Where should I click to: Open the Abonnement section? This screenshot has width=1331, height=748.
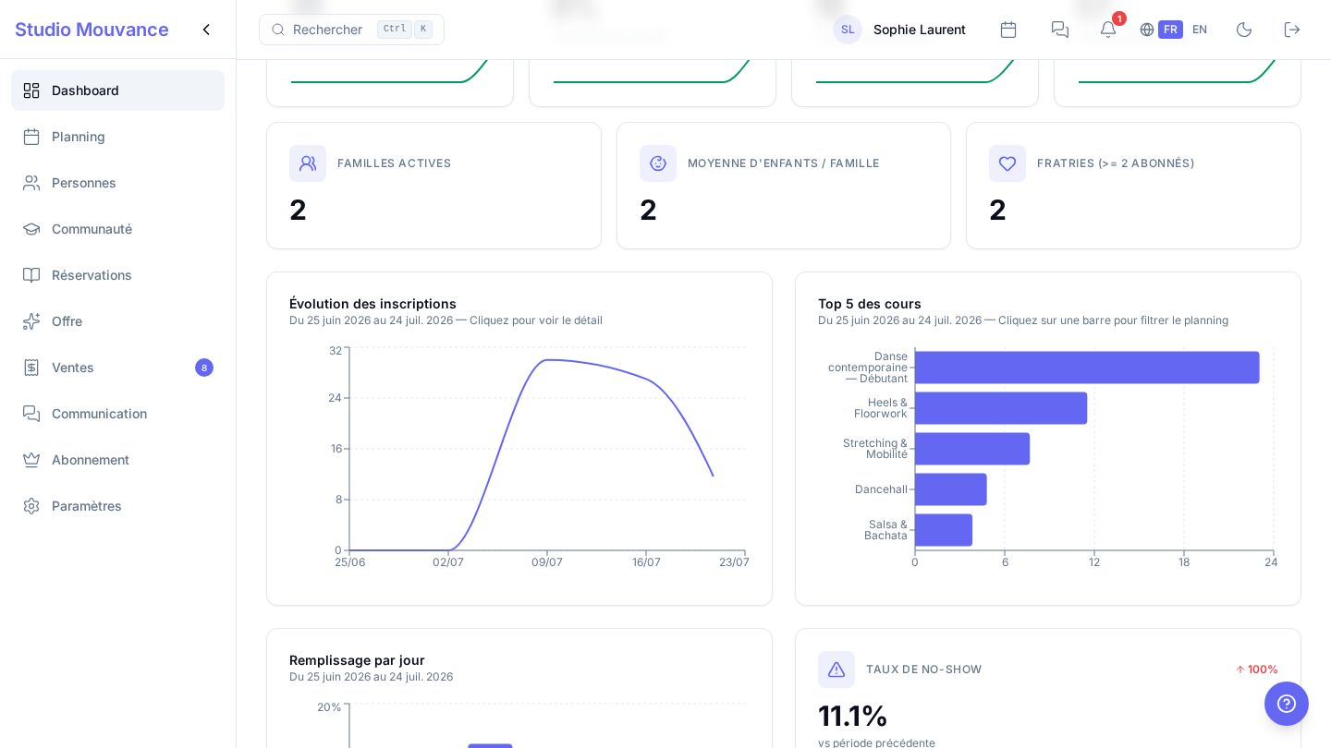[117, 460]
